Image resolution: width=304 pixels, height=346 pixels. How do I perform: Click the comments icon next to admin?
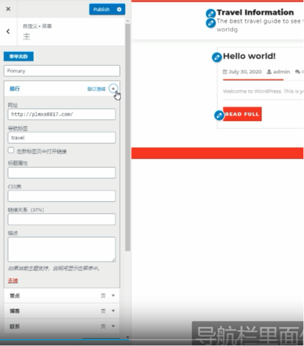(x=297, y=72)
